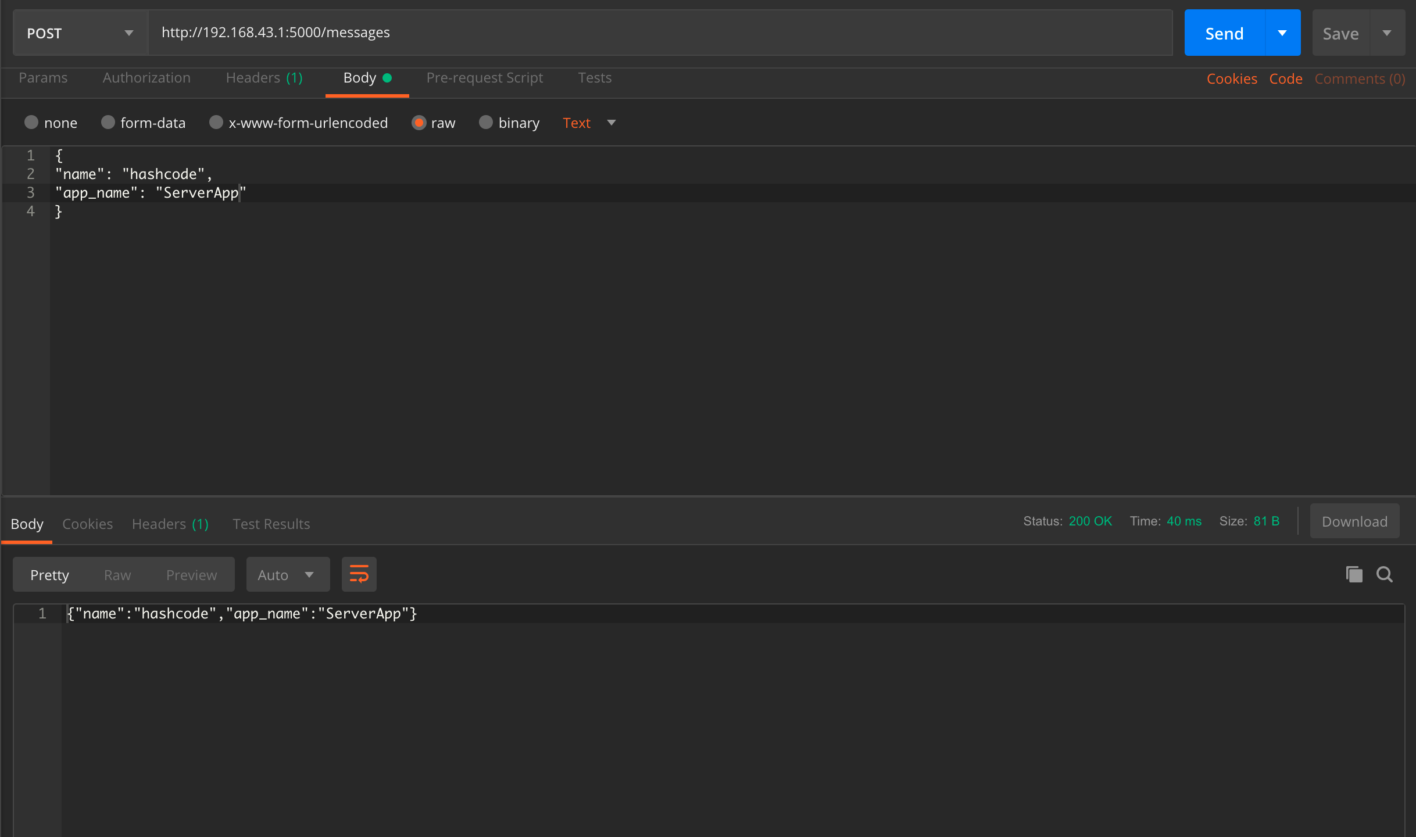Open the Cookies link
The height and width of the screenshot is (837, 1416).
click(1231, 78)
